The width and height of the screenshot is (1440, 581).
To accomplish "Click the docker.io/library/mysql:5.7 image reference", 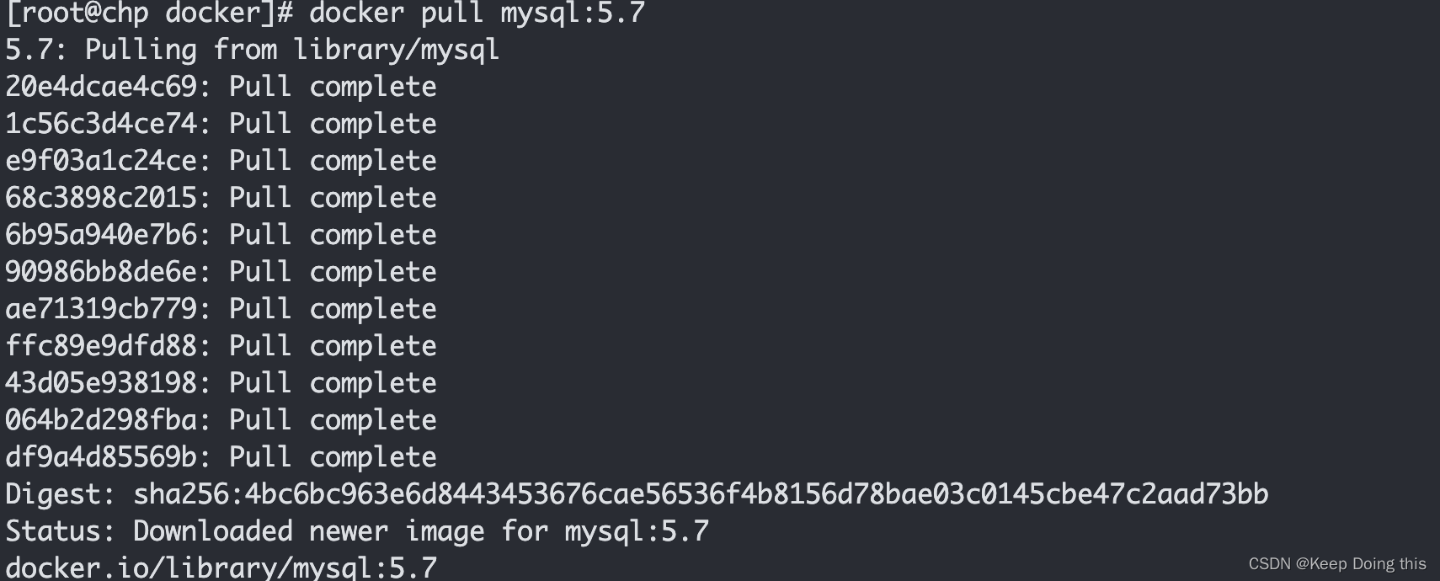I will [x=221, y=567].
